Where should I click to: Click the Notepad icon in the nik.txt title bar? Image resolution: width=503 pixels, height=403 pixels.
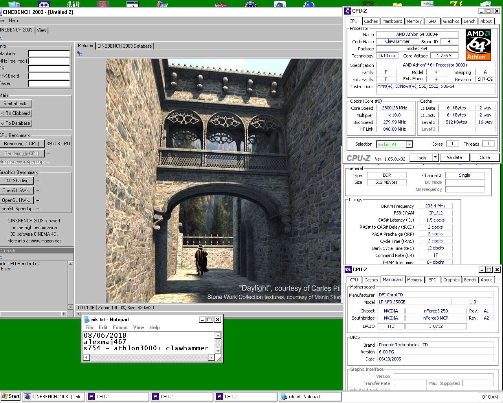click(86, 320)
